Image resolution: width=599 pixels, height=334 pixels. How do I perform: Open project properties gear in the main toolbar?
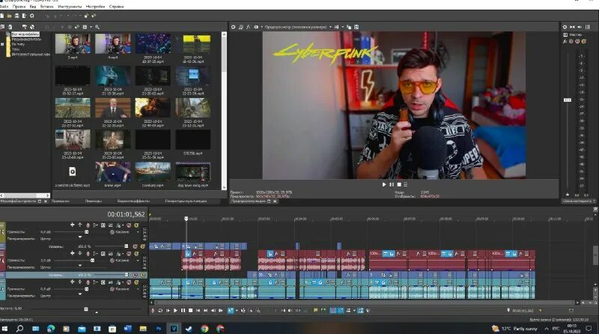click(32, 16)
